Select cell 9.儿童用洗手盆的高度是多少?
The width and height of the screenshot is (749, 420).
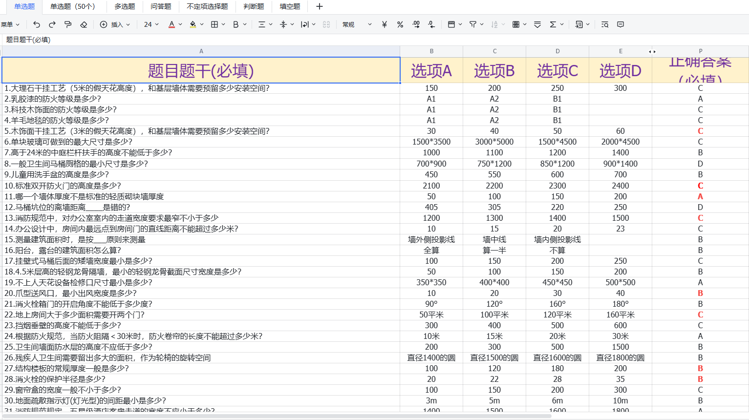pyautogui.click(x=201, y=174)
